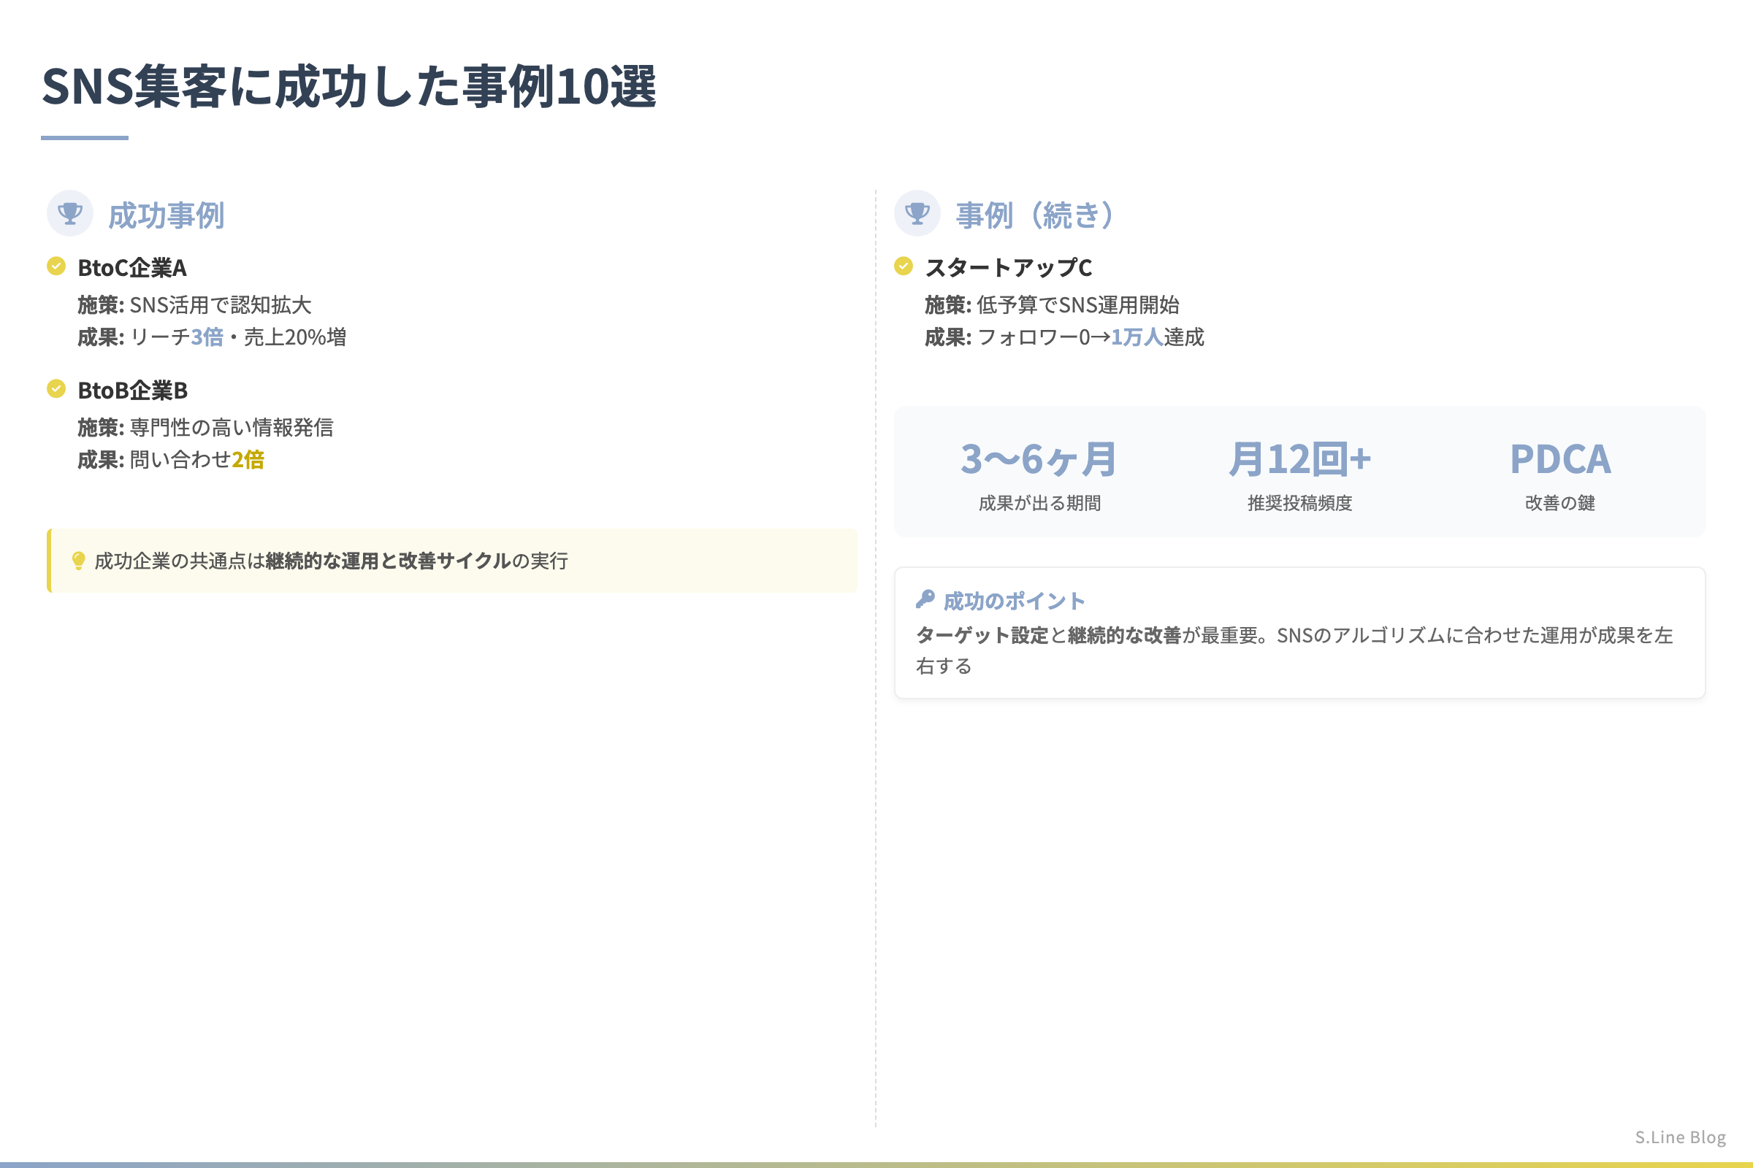Click the result line フォロワー0→1万人達成
This screenshot has height=1168, width=1753.
pyautogui.click(x=1064, y=337)
